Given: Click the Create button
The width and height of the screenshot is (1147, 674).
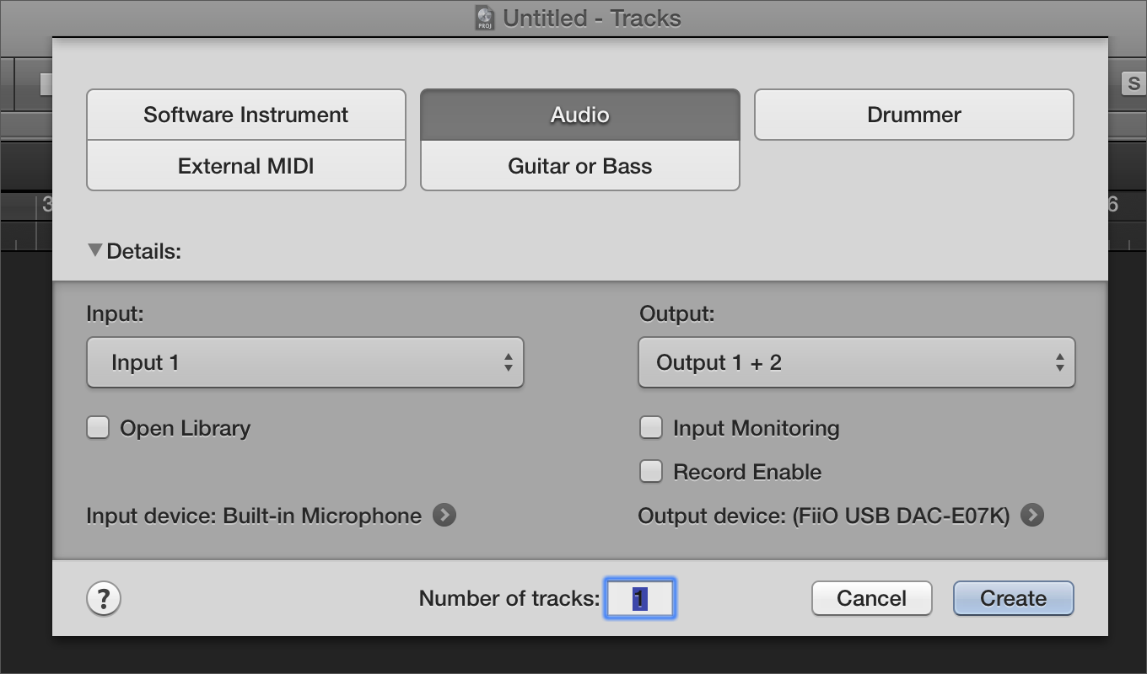Looking at the screenshot, I should click(1013, 599).
